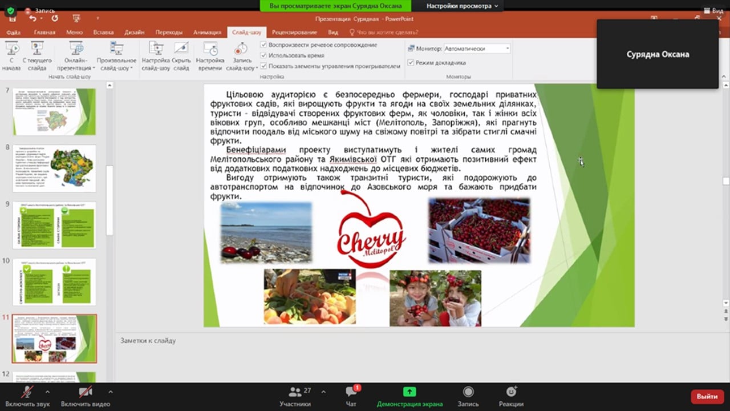Select slide 9 thumbnail in slide panel
This screenshot has height=411, width=730.
[x=54, y=224]
